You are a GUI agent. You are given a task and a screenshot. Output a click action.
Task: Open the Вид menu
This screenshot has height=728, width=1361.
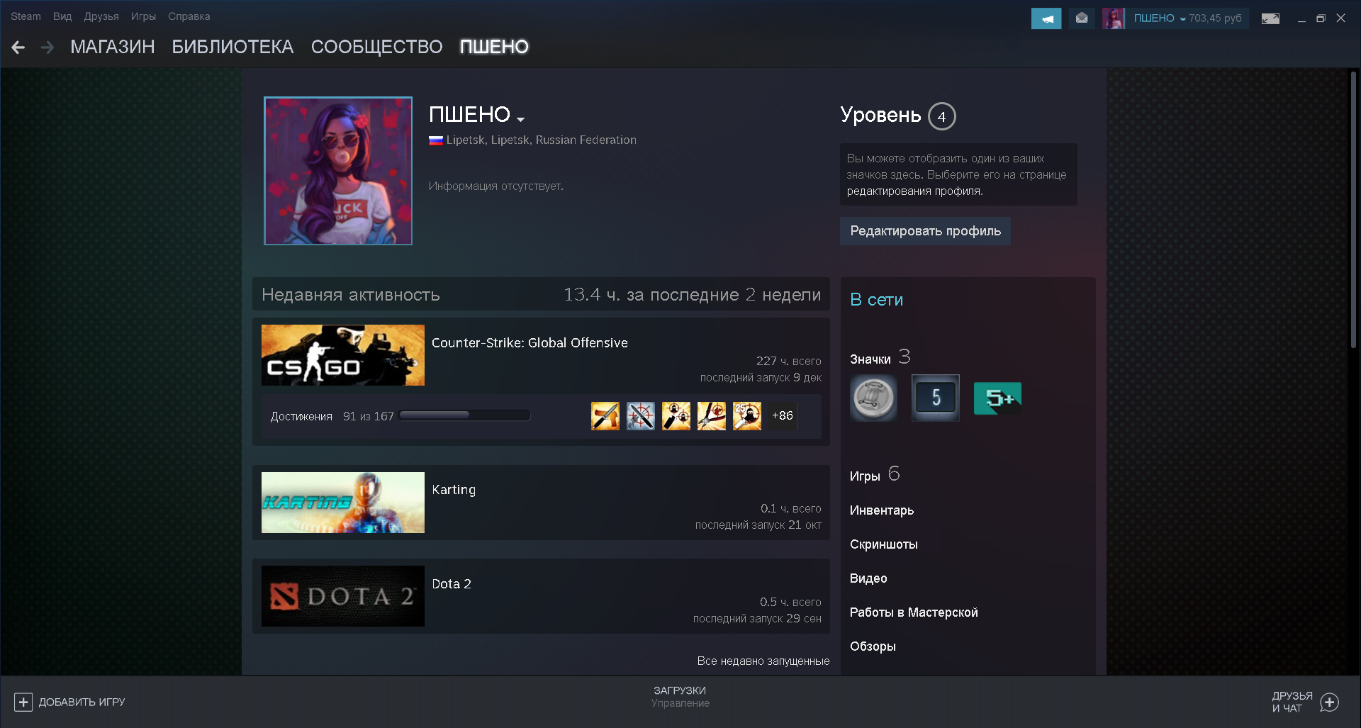point(62,16)
